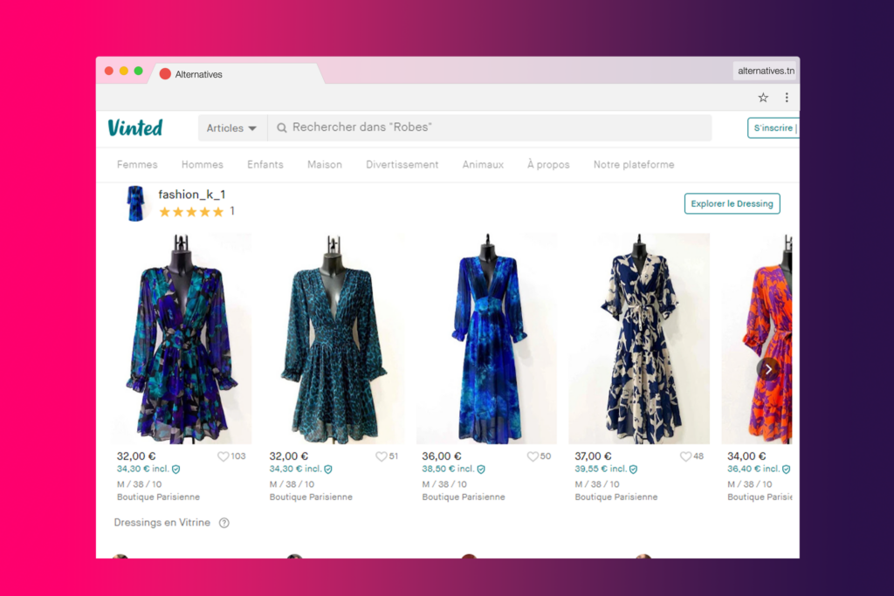
Task: Expand the Articles dropdown
Action: click(231, 127)
